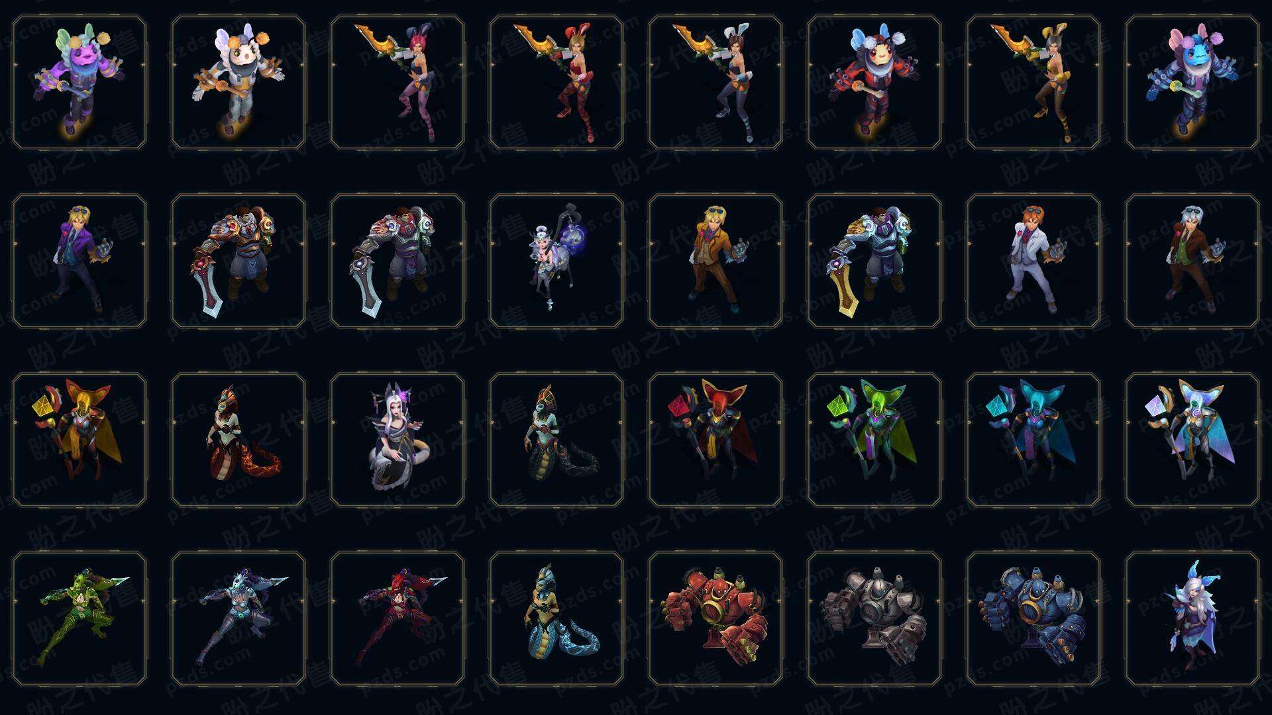Viewport: 1272px width, 715px height.
Task: Choose bunny girl skin with red ears
Action: tap(556, 83)
